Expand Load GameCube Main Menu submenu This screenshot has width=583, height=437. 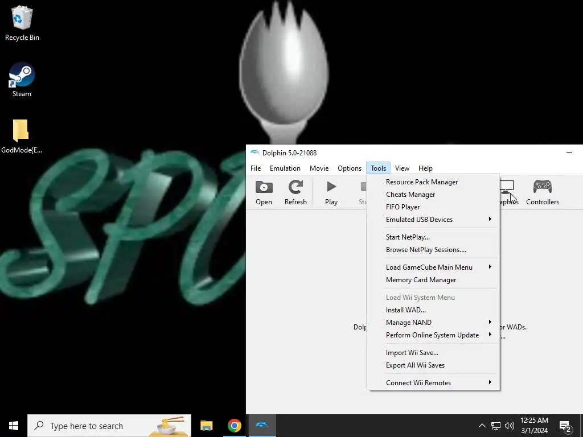(x=433, y=267)
